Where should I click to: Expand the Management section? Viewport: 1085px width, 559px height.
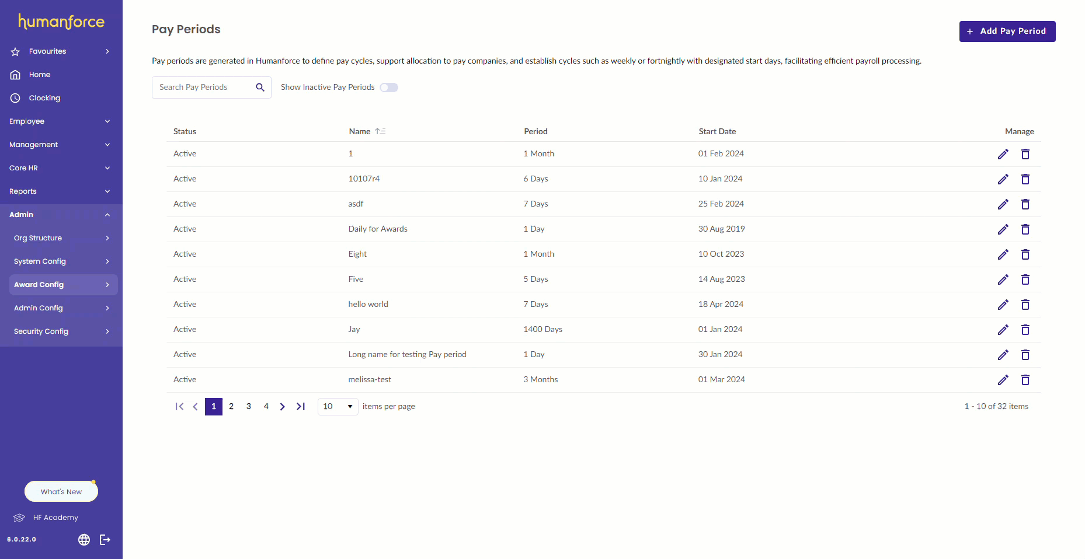tap(61, 145)
